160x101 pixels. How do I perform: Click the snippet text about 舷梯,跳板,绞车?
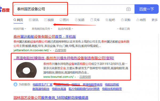coord(71,44)
